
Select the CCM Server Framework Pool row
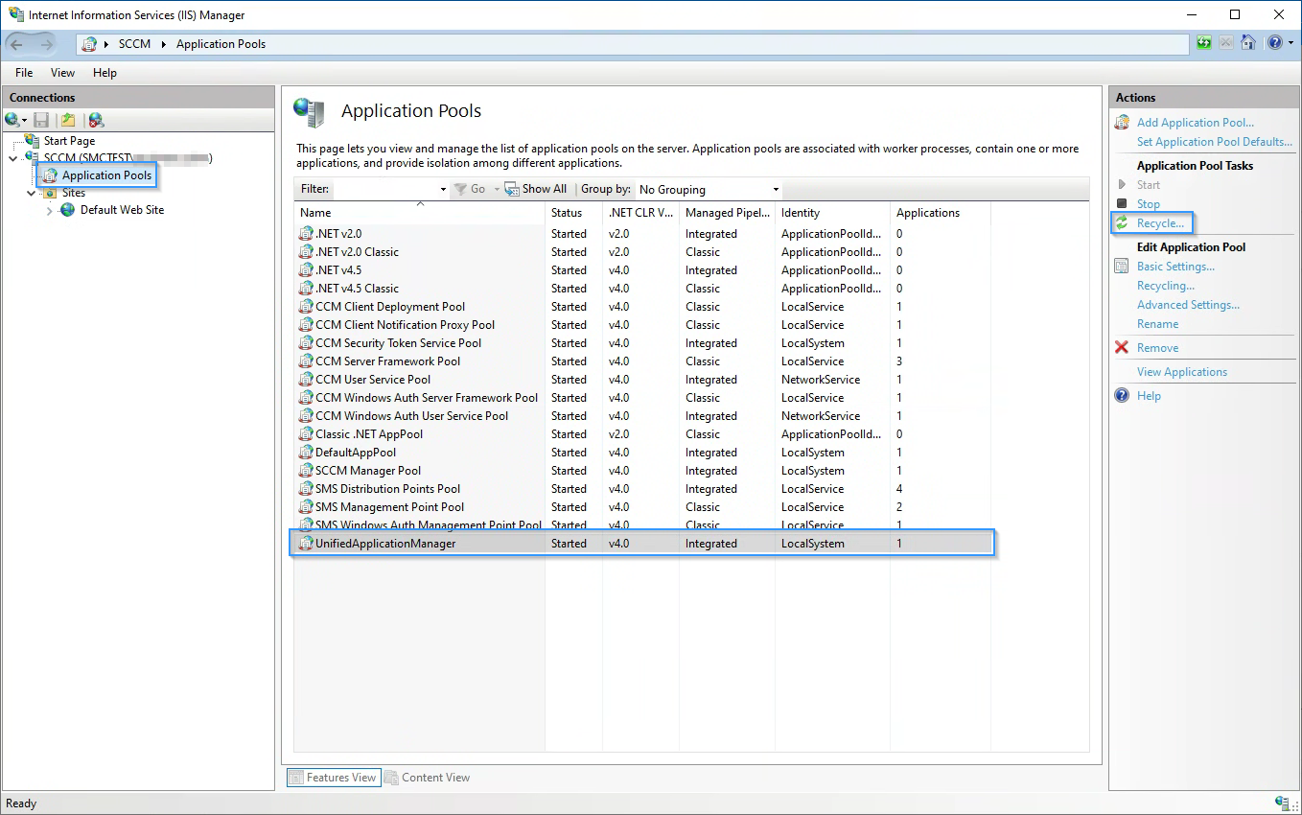(x=642, y=361)
